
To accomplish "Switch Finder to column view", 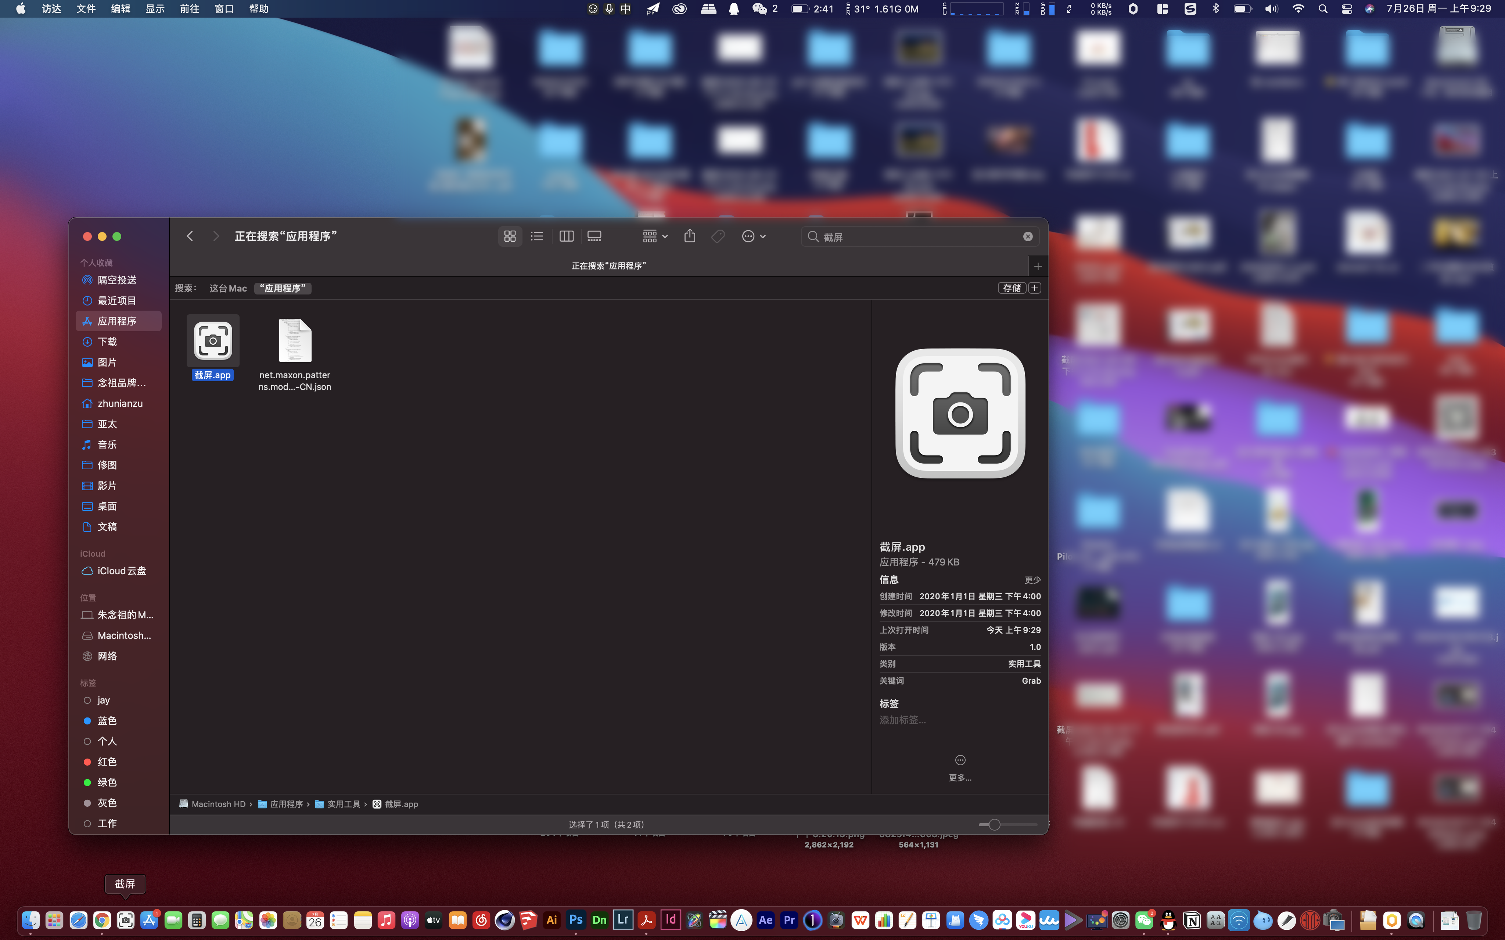I will click(x=566, y=236).
